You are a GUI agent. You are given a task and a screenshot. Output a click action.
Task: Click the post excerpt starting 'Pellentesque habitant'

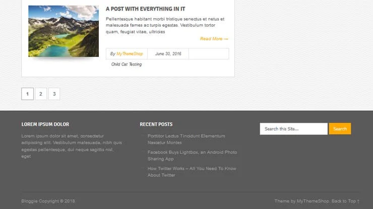[165, 25]
